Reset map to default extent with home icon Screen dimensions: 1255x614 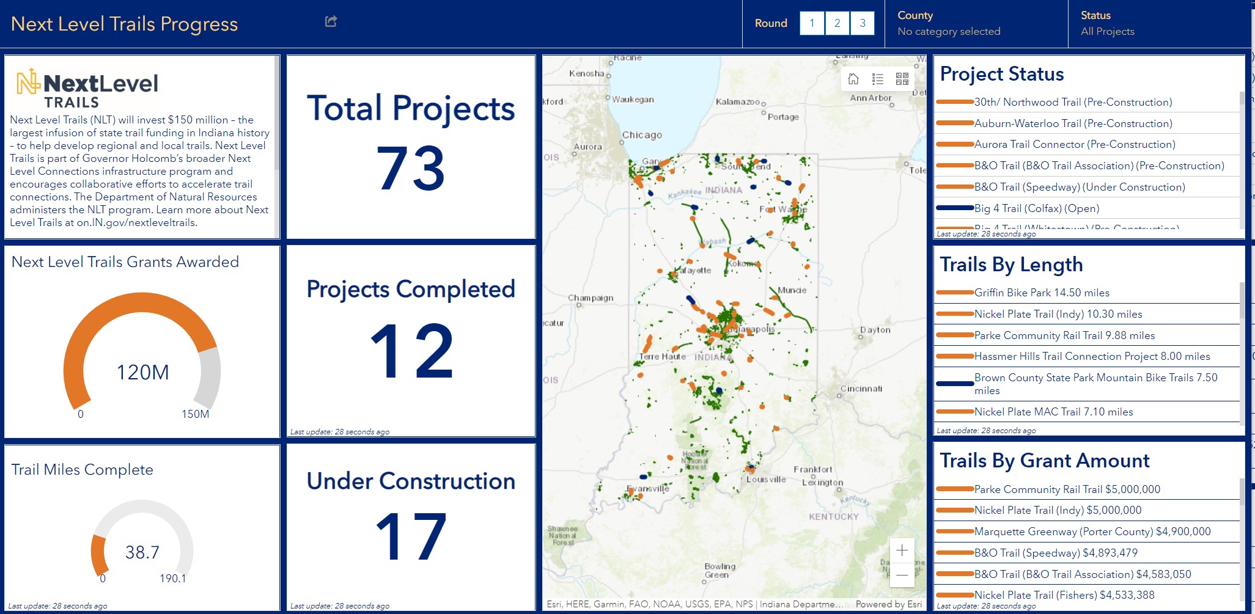coord(853,79)
